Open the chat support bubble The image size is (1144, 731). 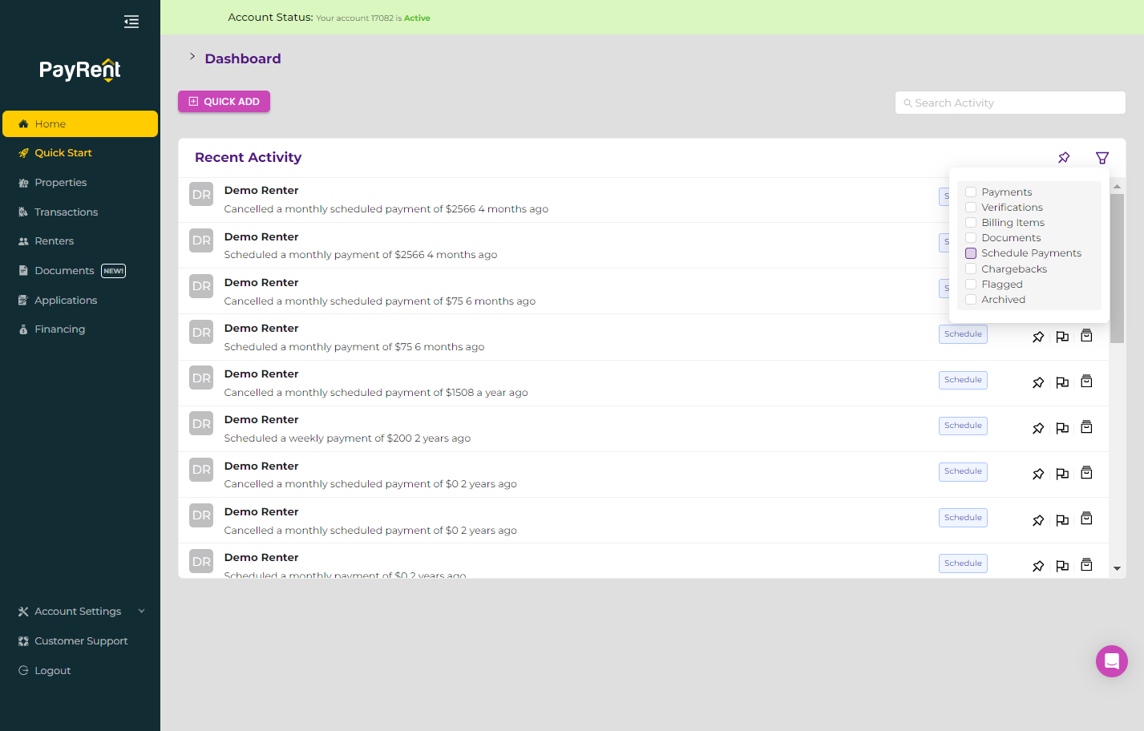point(1112,661)
